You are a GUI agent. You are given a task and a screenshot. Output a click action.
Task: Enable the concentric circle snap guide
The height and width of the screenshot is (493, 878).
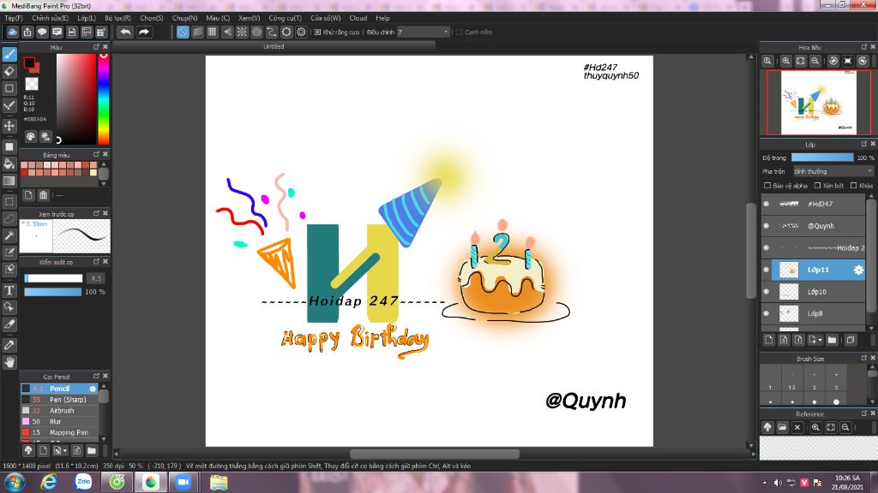(x=256, y=32)
